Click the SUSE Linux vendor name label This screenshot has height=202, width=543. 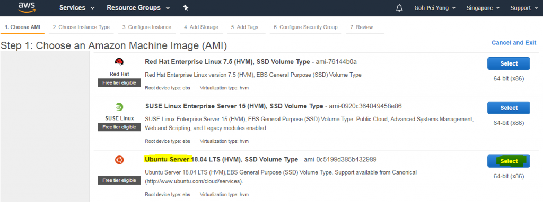point(119,118)
